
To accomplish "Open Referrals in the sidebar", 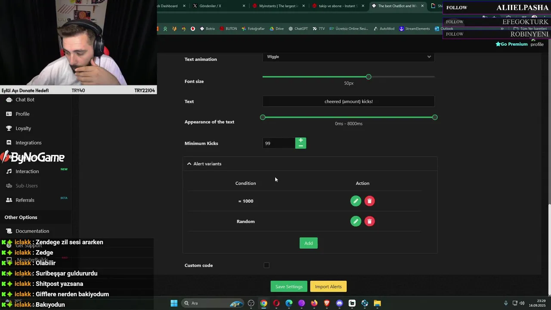I will (25, 200).
